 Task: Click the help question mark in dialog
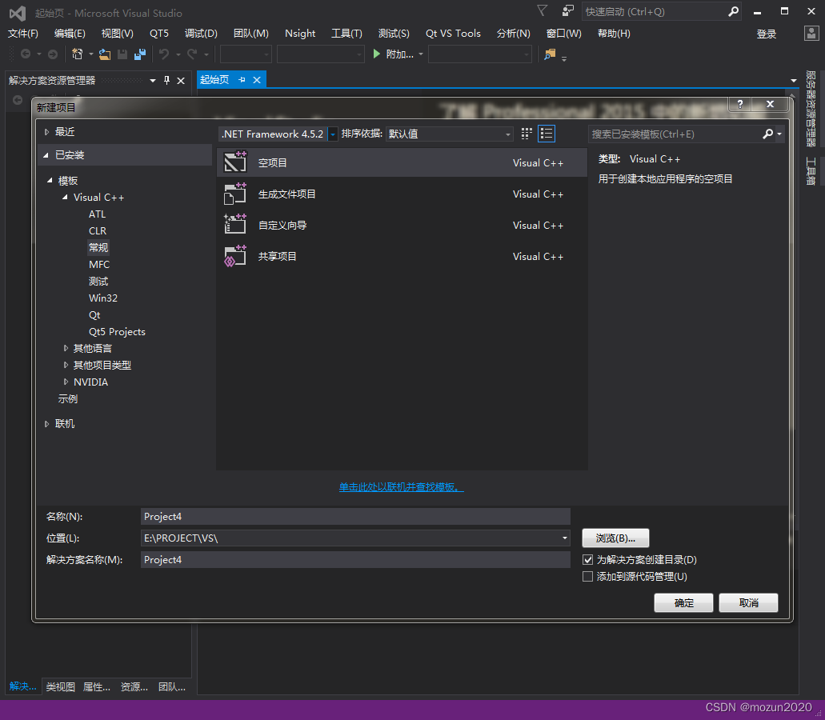point(739,104)
